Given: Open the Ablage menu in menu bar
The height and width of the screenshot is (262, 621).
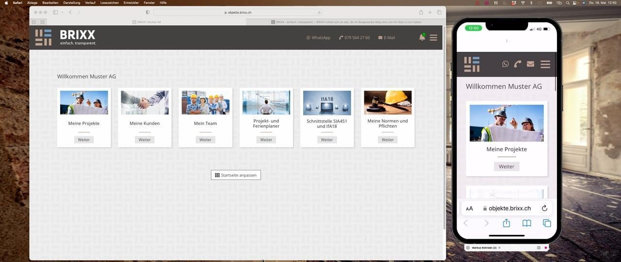Looking at the screenshot, I should pyautogui.click(x=32, y=2).
